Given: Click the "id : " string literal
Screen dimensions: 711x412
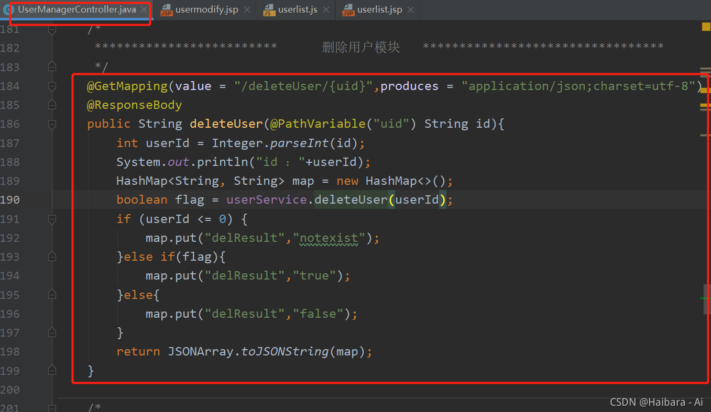Looking at the screenshot, I should pyautogui.click(x=280, y=162).
